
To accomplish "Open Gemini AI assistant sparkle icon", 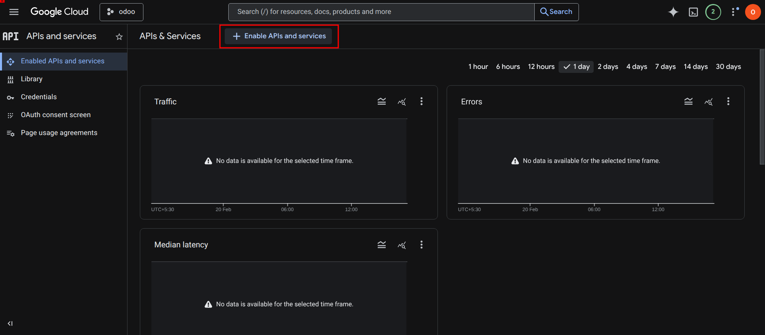I will point(673,12).
